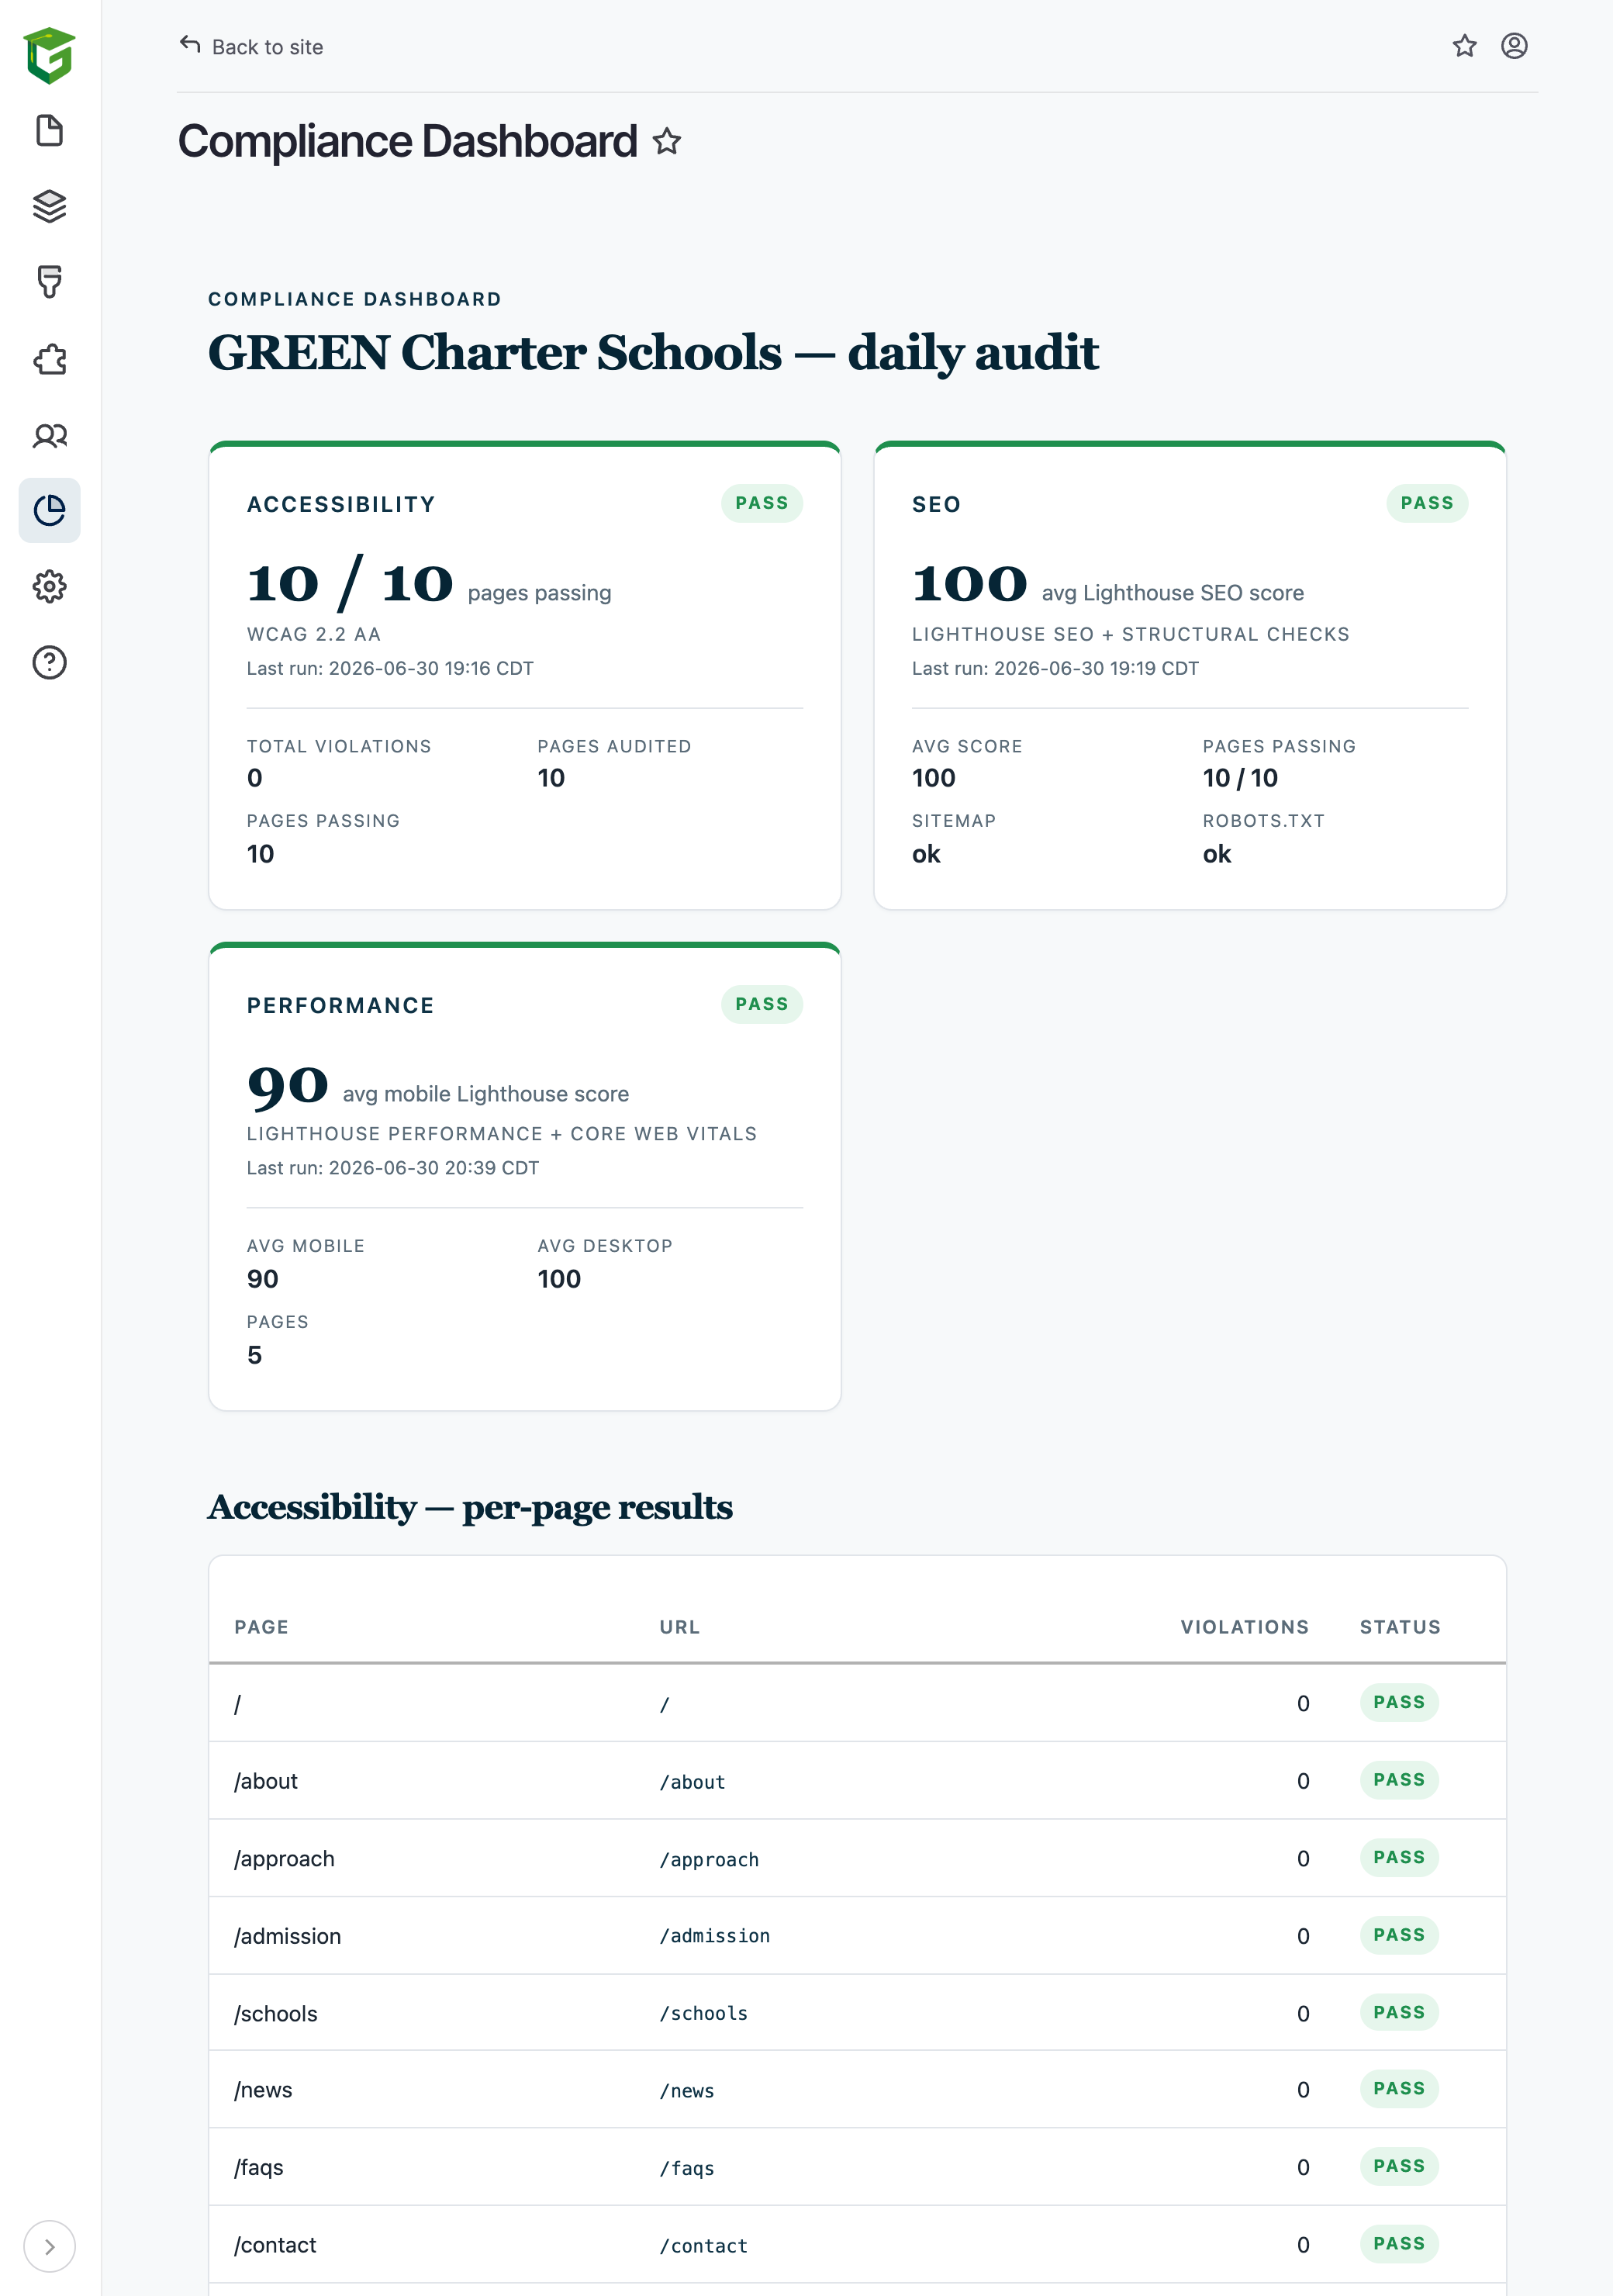Open the user account icon in top bar
The height and width of the screenshot is (2296, 1613).
coord(1514,46)
